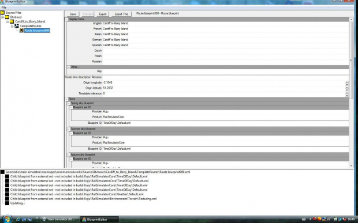Click Spring sky Provider field Kuju
Image resolution: width=358 pixels, height=223 pixels.
click(x=226, y=112)
